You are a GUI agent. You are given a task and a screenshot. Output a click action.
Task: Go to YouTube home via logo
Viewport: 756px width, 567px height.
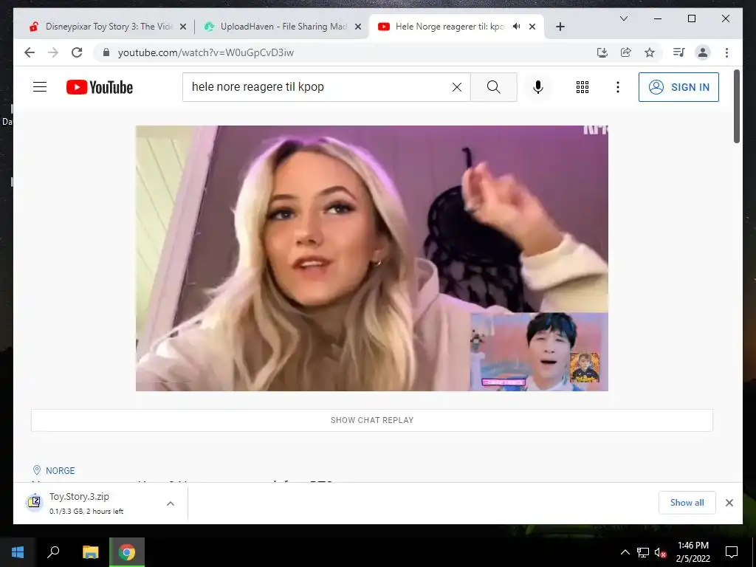[100, 87]
